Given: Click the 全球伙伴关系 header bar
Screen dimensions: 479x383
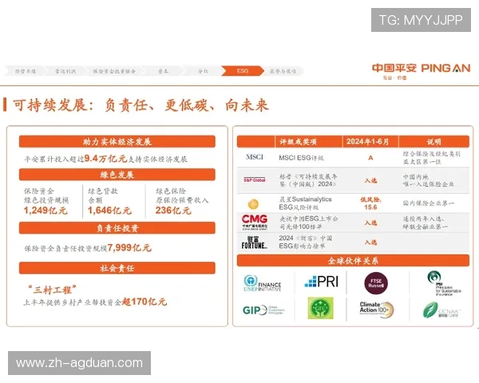Looking at the screenshot, I should pyautogui.click(x=353, y=261).
